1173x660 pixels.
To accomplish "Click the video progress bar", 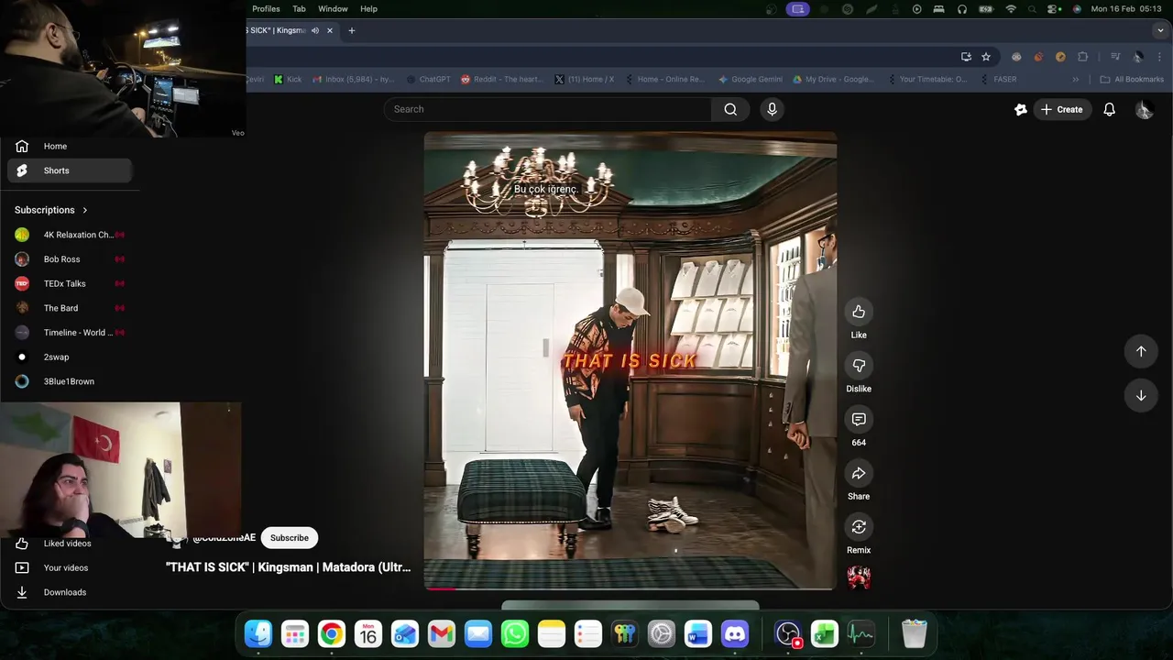I will click(x=630, y=588).
